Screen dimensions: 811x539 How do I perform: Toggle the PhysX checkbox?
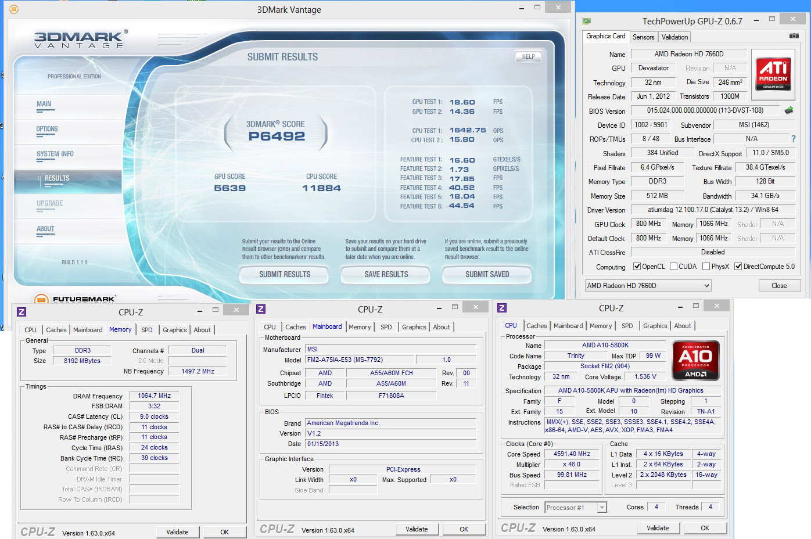[706, 267]
